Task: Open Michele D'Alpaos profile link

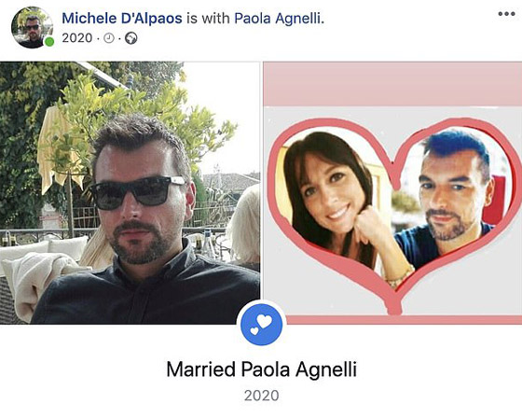Action: (x=122, y=18)
